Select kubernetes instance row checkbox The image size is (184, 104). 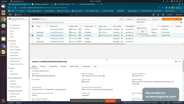32,32
